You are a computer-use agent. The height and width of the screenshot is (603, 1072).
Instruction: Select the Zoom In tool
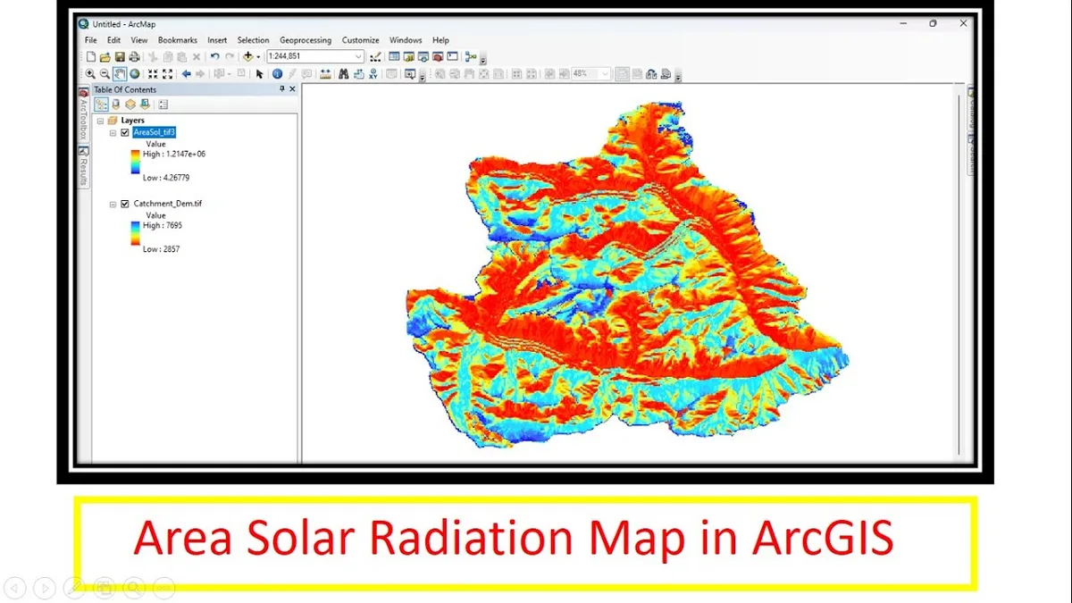(90, 73)
